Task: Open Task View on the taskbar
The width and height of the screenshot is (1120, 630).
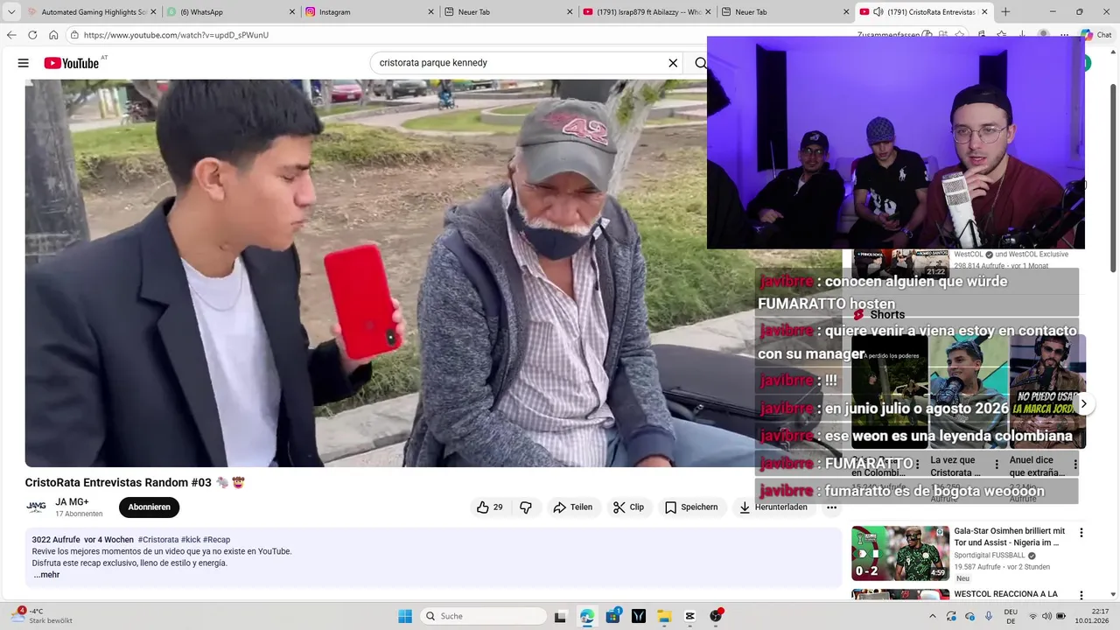Action: click(561, 616)
